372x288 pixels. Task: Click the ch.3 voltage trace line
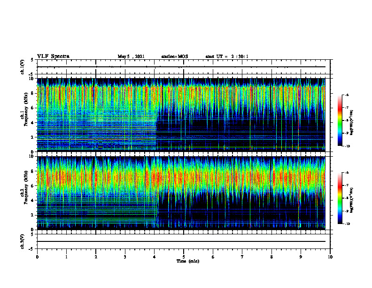(181, 241)
